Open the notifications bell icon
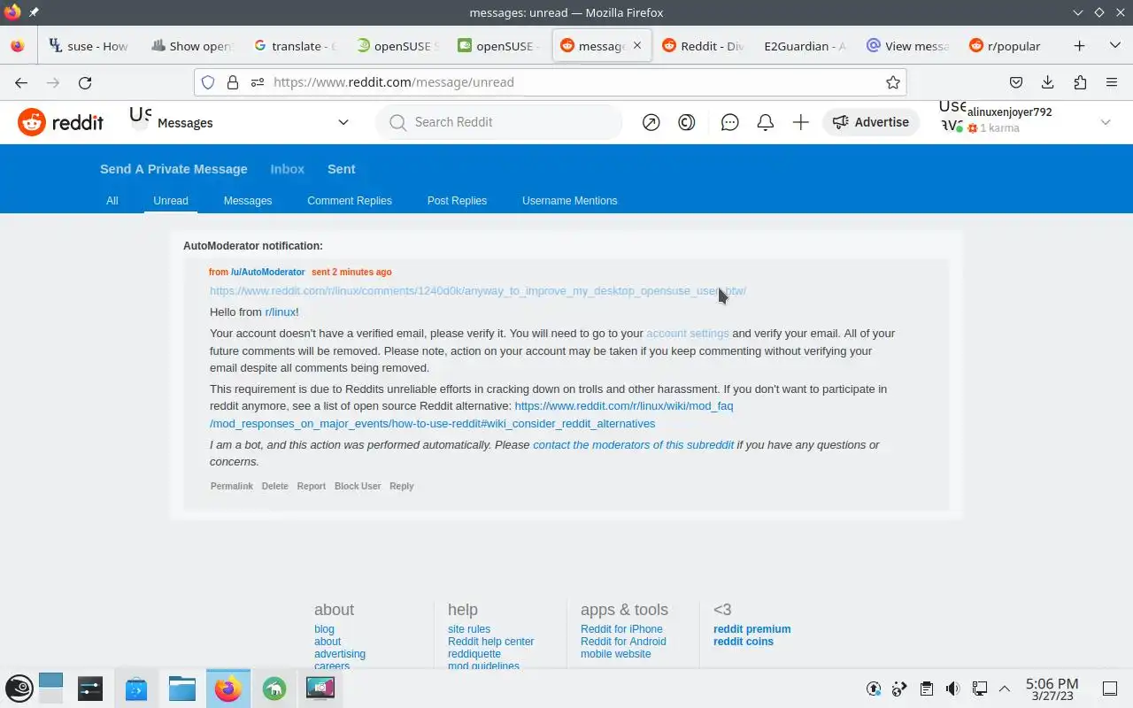The height and width of the screenshot is (708, 1133). click(x=766, y=122)
